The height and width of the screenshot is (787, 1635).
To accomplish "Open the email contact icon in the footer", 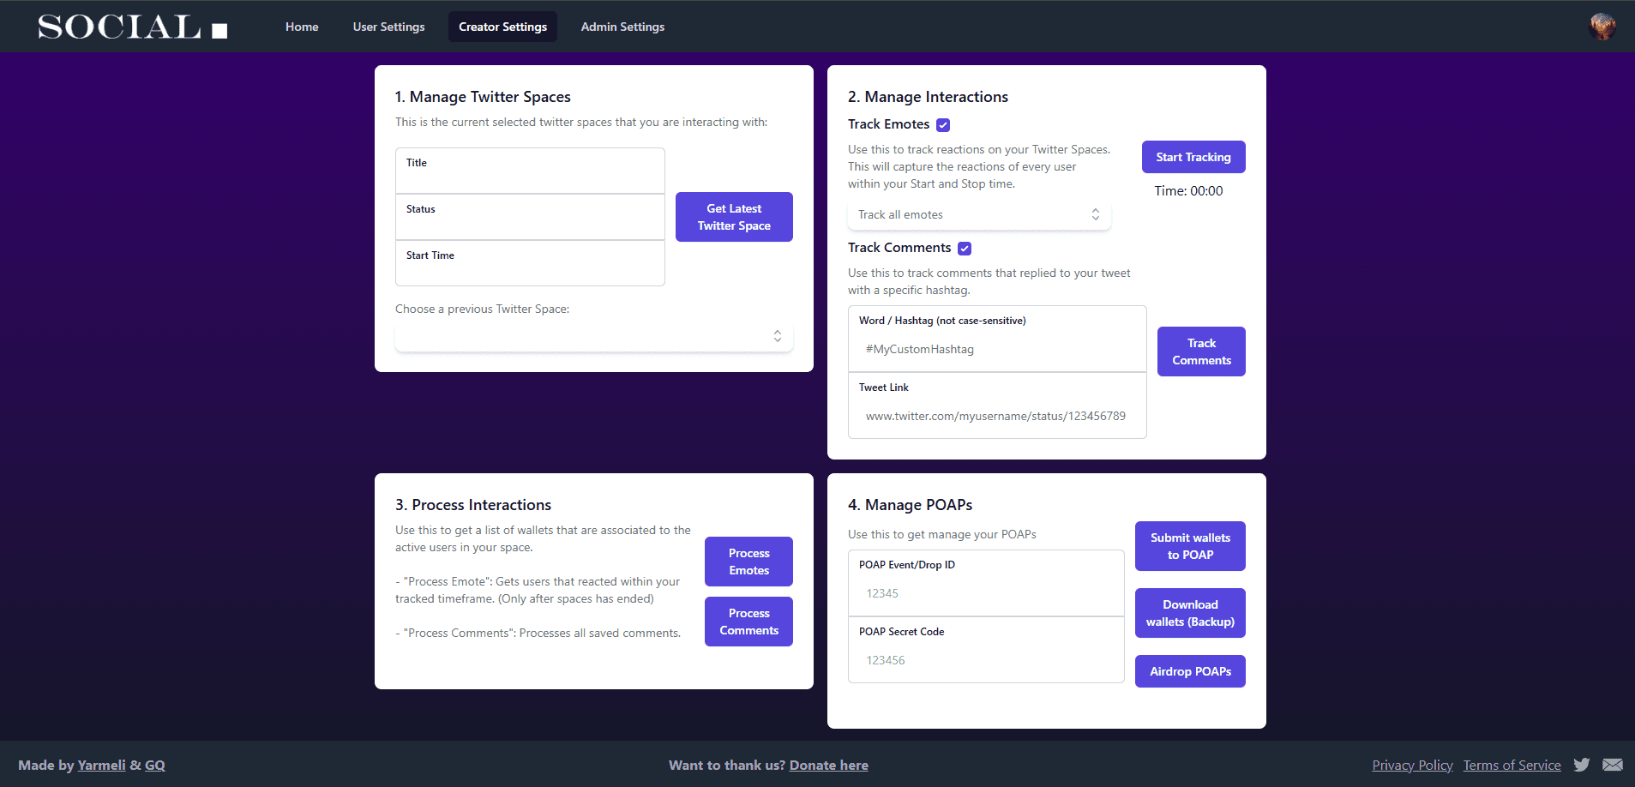I will point(1612,764).
